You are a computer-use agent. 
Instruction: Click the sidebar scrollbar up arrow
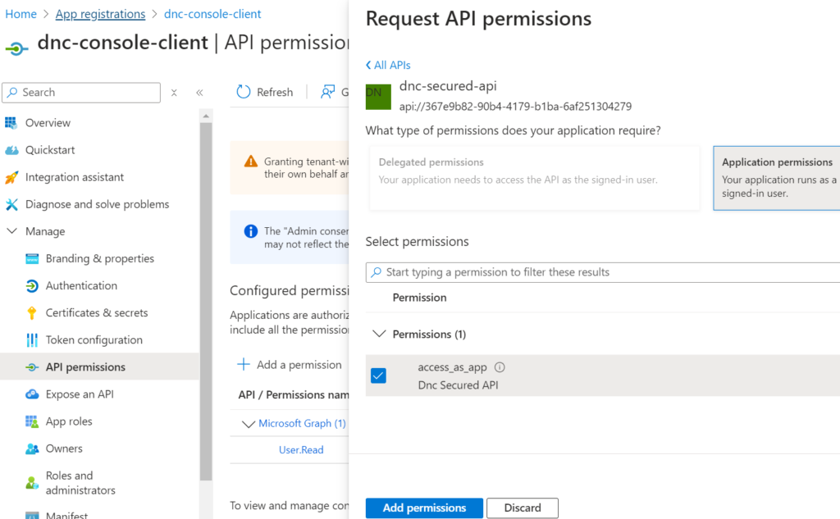point(206,116)
